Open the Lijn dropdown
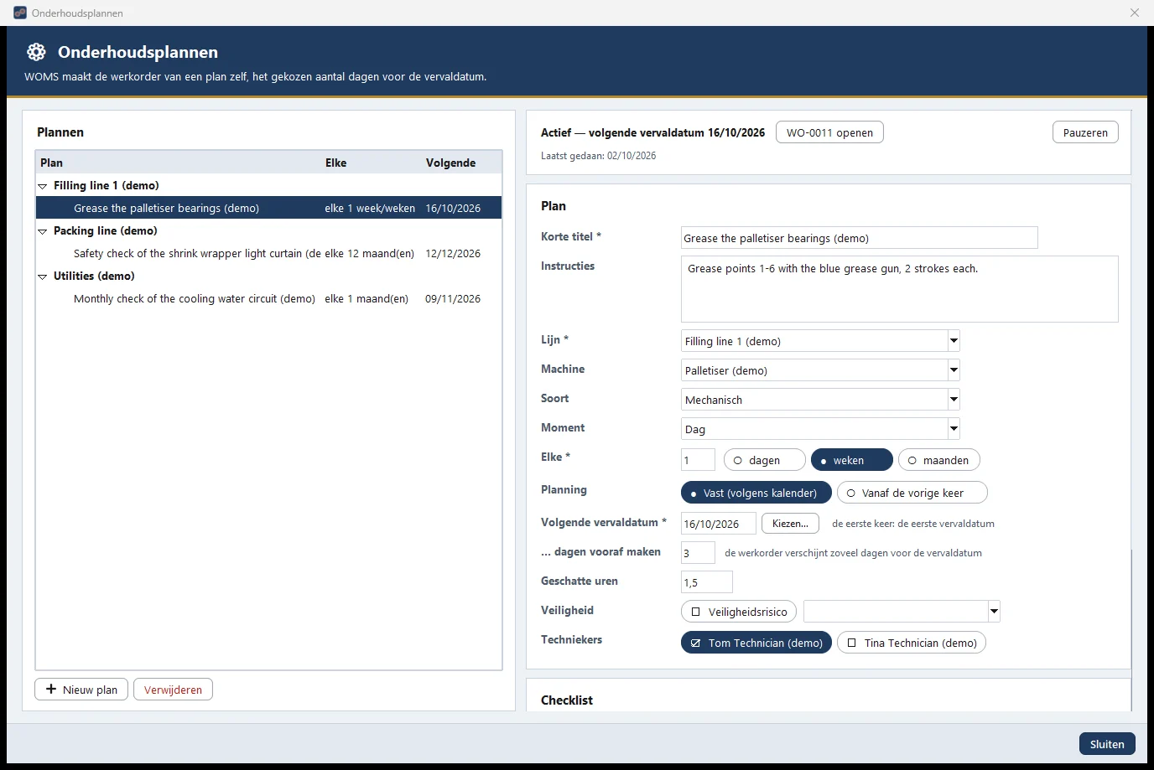Screen dimensions: 1154x770 820,341
